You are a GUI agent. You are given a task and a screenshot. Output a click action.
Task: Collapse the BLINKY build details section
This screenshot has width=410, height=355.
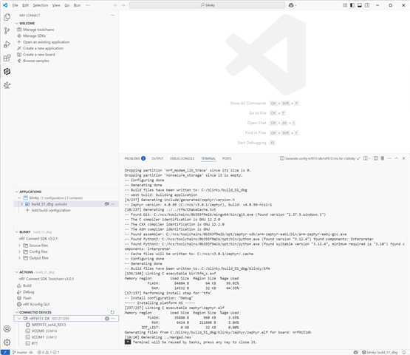coord(17,232)
